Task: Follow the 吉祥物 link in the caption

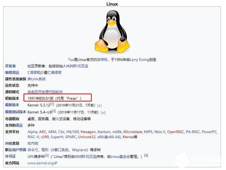Action: (x=102, y=60)
